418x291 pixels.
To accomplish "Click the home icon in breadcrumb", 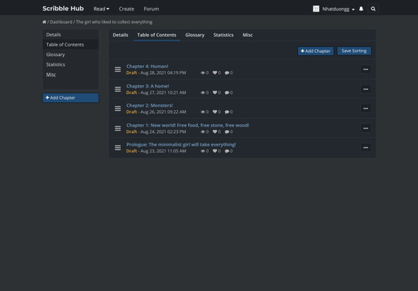I will click(x=44, y=22).
